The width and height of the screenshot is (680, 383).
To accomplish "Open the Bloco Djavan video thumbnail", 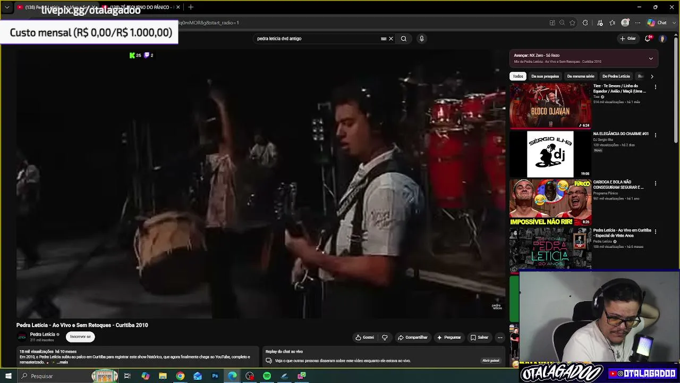I will click(550, 106).
